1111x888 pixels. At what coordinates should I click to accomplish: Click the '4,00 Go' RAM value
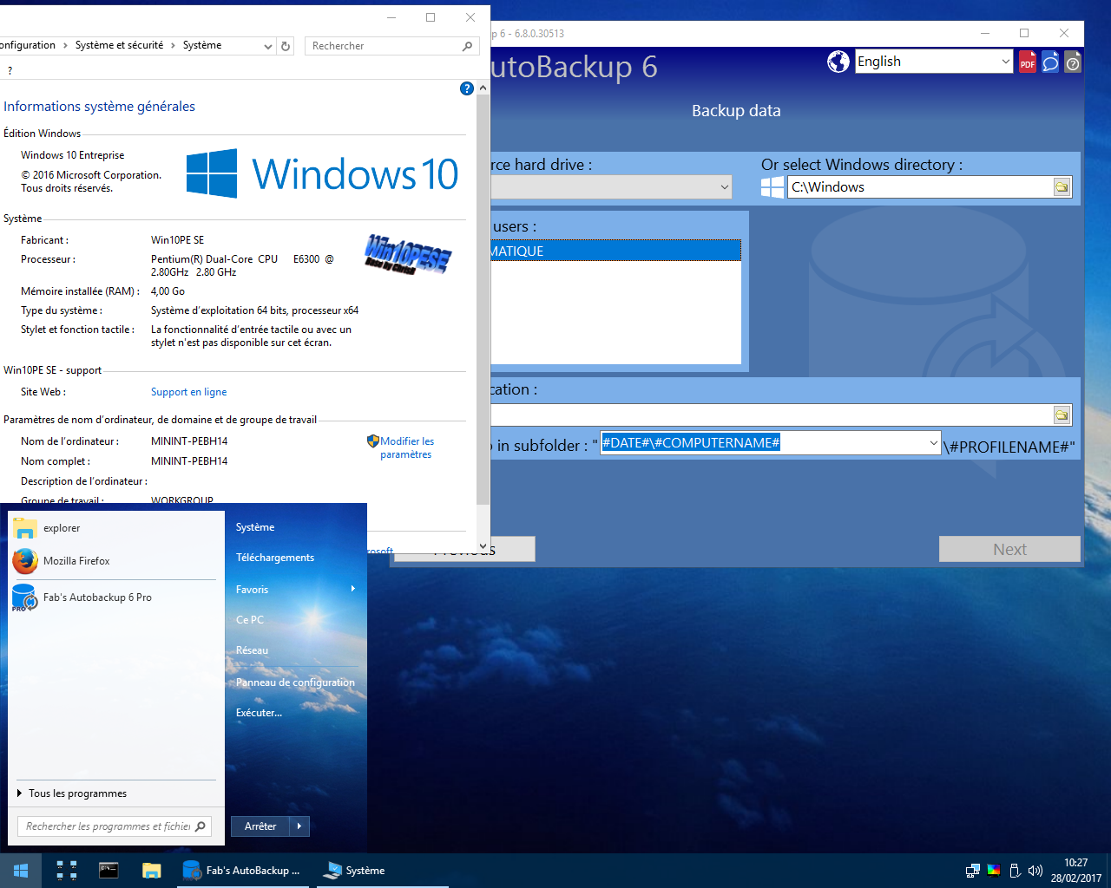click(168, 291)
